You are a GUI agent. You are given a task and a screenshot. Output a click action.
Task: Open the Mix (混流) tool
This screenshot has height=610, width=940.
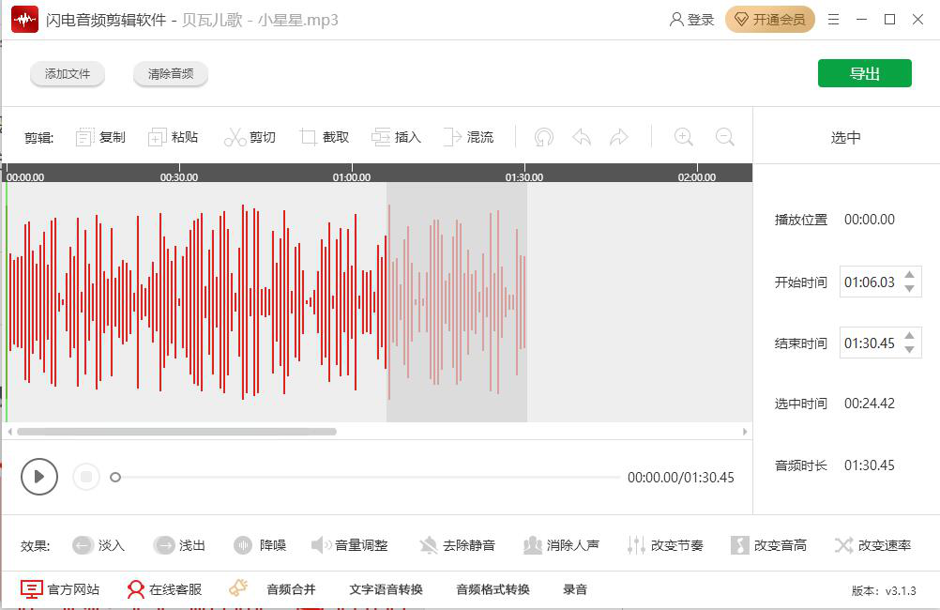coord(453,137)
